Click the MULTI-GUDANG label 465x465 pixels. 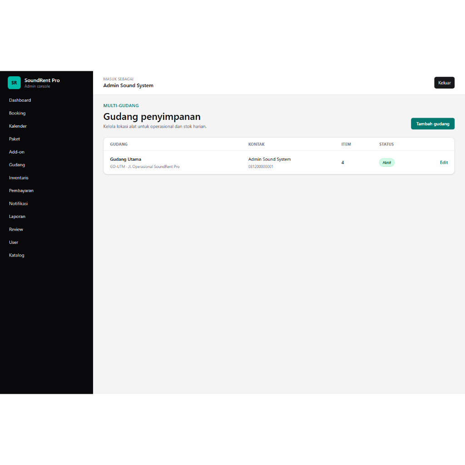point(121,105)
